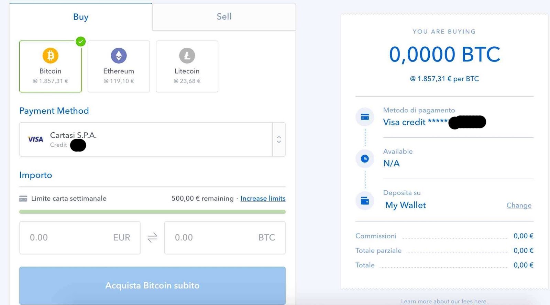Click the wallet icon beside Deposita su

365,201
